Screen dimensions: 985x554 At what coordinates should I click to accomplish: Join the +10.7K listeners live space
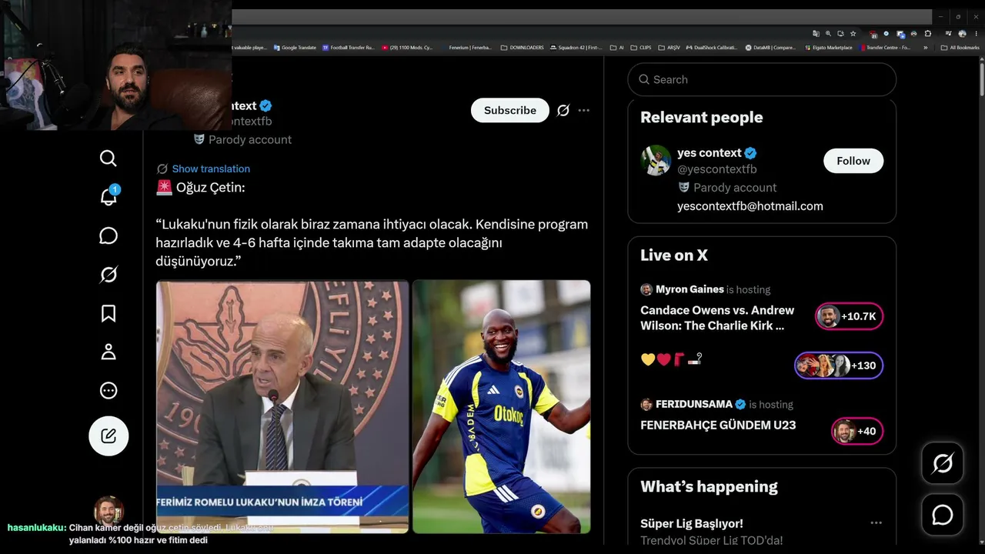coord(850,316)
